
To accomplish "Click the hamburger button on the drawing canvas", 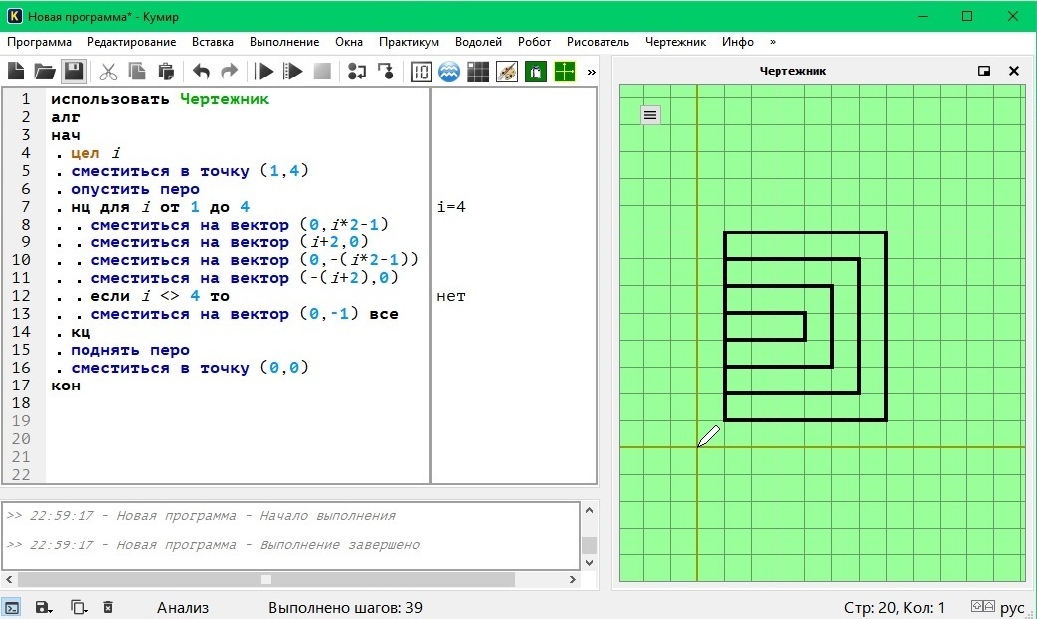I will (650, 115).
